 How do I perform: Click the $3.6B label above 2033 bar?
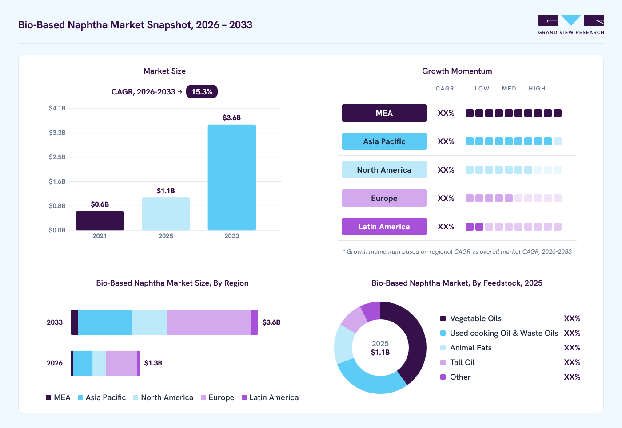[232, 118]
